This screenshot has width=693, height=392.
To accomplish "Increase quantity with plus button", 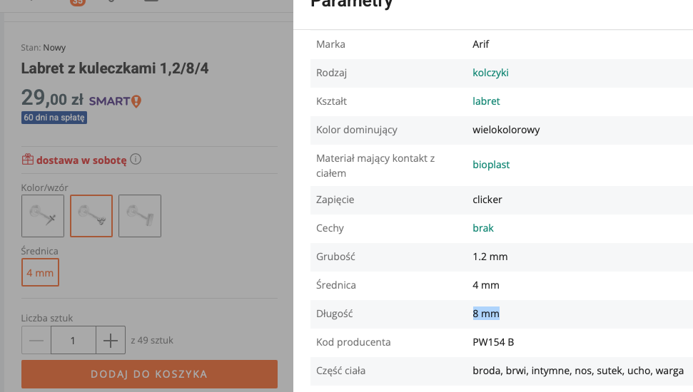I will point(110,341).
